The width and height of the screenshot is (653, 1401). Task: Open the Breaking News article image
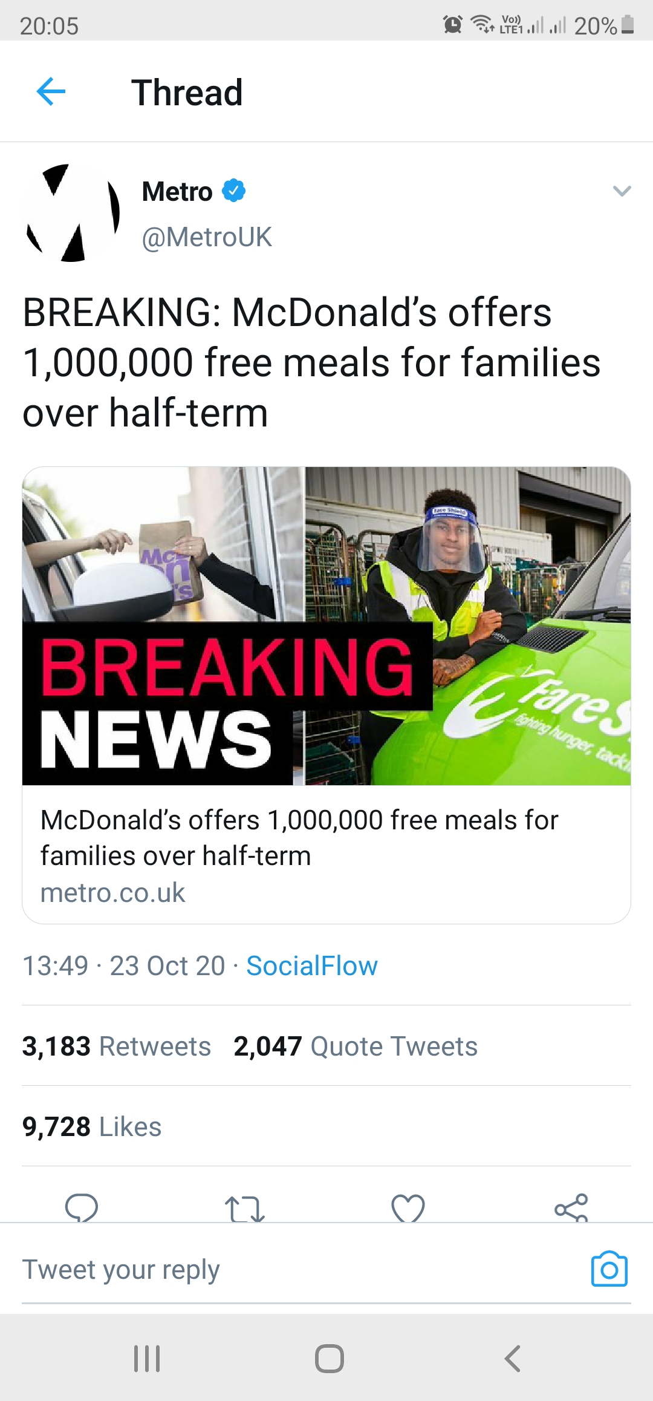click(x=326, y=626)
